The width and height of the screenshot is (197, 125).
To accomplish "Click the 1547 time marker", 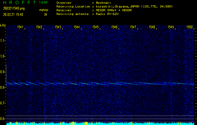I will [x=133, y=27].
